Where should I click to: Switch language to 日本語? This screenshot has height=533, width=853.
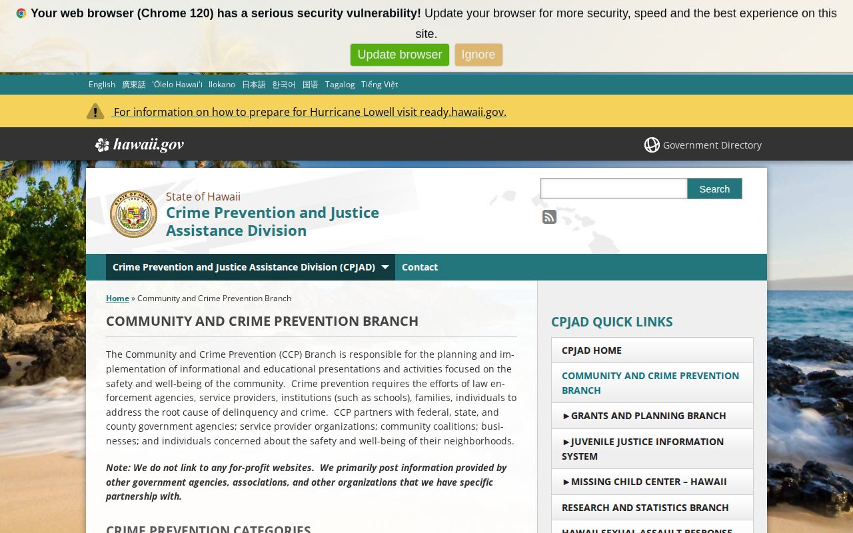(253, 84)
